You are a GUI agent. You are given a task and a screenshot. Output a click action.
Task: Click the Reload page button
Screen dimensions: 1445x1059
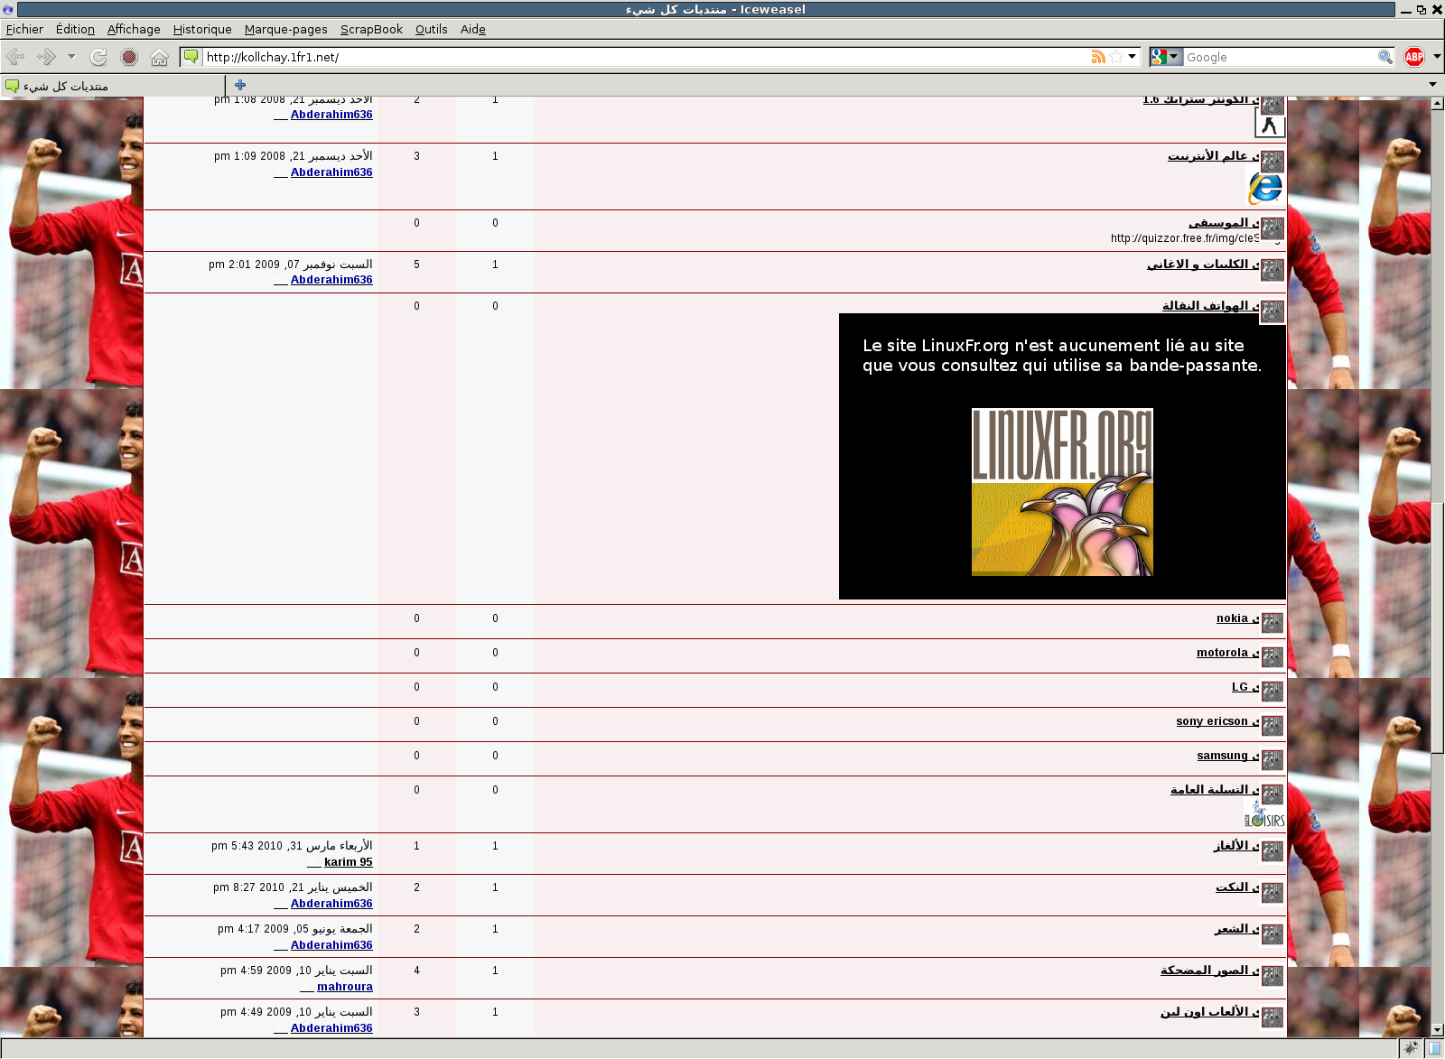98,57
